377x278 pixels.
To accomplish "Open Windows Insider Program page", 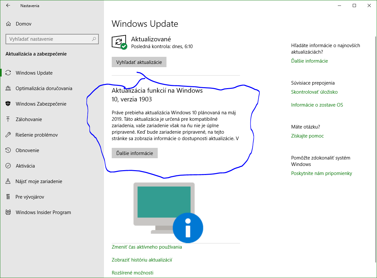I will (52, 212).
